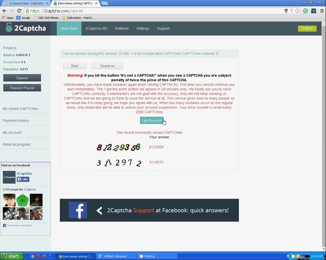Click the lightbulb icon in address bar
Screen dimensions: 326x260
[x=286, y=11]
